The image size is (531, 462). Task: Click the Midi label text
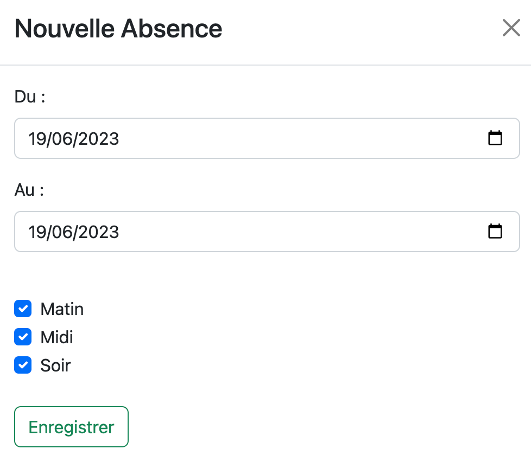56,337
